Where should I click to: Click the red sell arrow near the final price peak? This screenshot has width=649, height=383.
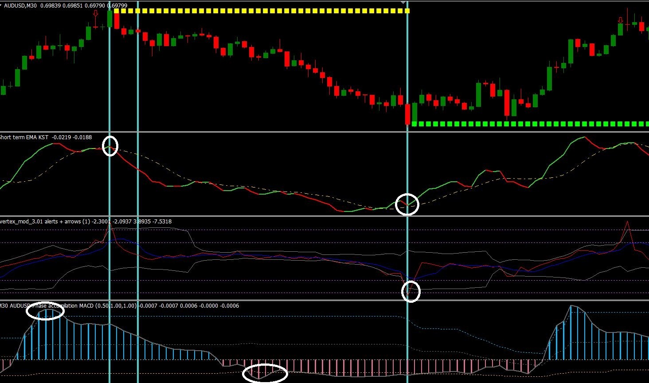click(620, 20)
